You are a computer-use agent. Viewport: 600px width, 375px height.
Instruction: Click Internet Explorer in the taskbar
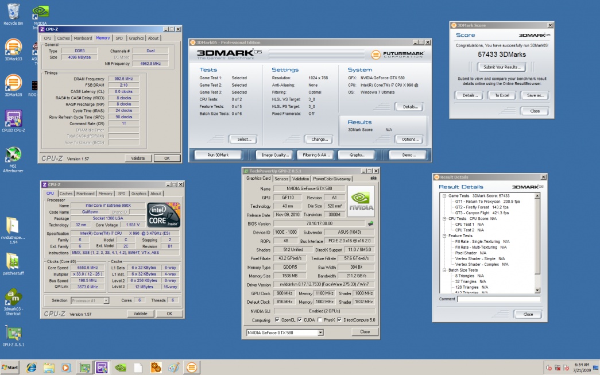click(x=31, y=367)
